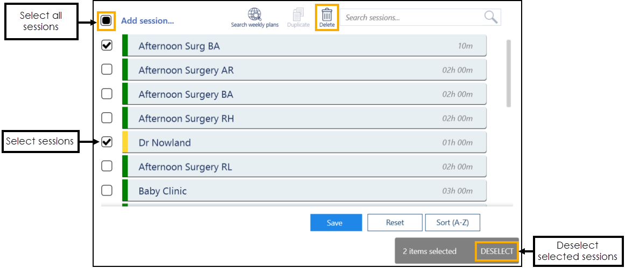The width and height of the screenshot is (625, 268).
Task: Open the Add session link
Action: [x=148, y=21]
